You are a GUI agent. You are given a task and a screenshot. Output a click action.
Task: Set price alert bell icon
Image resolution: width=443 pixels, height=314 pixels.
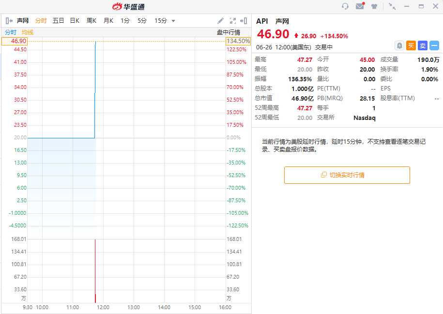click(x=399, y=45)
